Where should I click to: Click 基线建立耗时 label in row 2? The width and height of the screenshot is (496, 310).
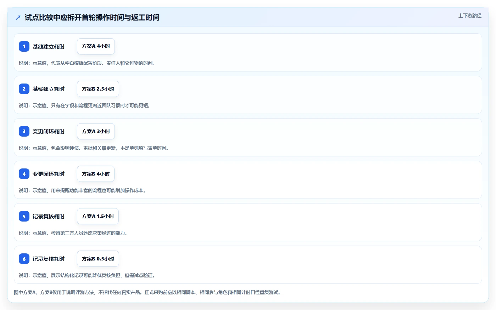tap(49, 89)
